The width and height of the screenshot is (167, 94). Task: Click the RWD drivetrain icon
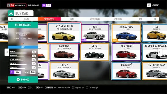coord(33,72)
